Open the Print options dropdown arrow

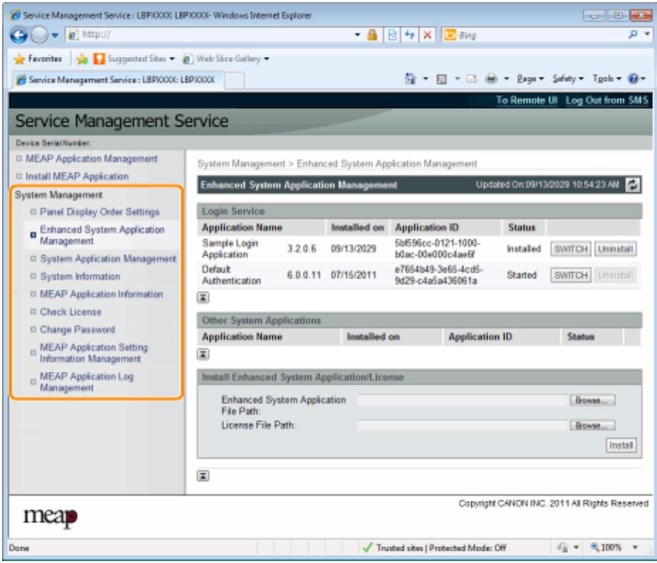point(506,79)
